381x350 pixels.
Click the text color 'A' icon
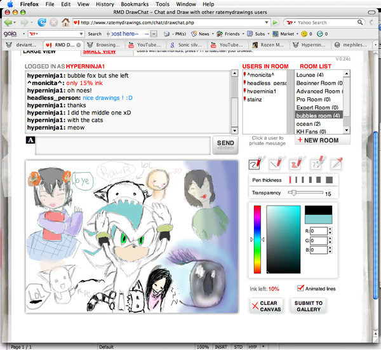click(30, 140)
